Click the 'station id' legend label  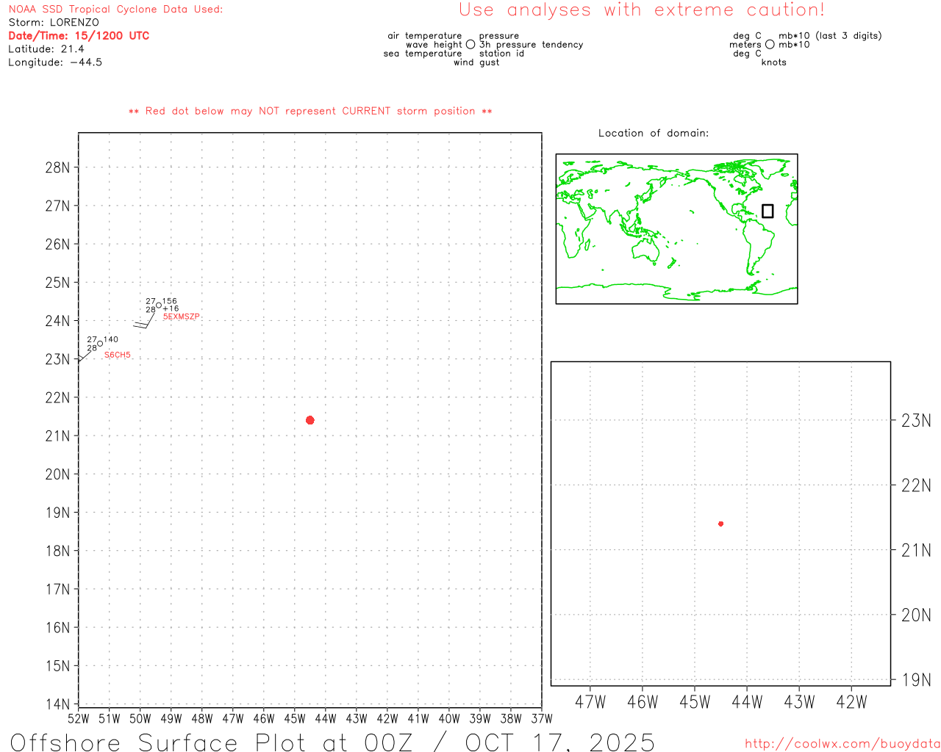(x=501, y=54)
